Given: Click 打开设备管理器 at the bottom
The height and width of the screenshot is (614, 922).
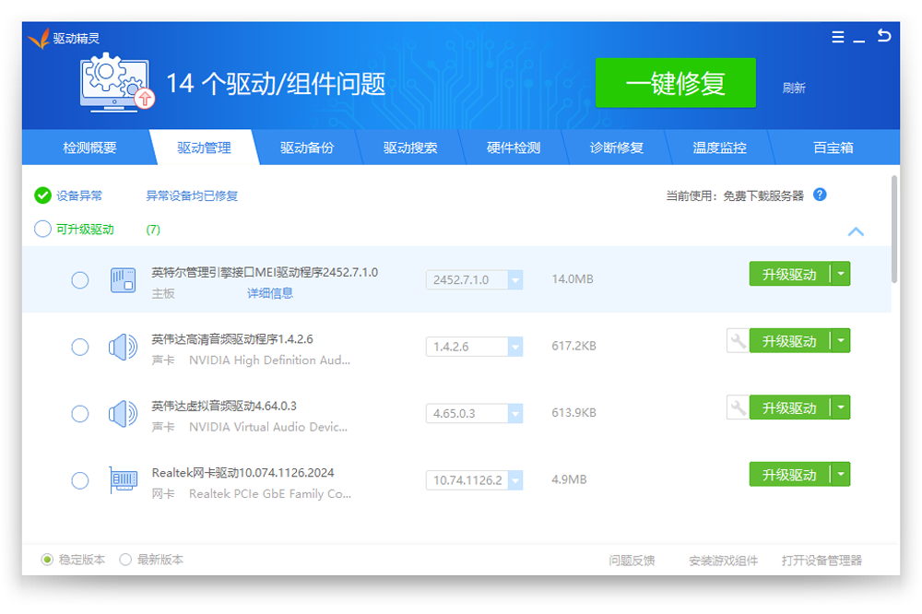Looking at the screenshot, I should pos(822,561).
